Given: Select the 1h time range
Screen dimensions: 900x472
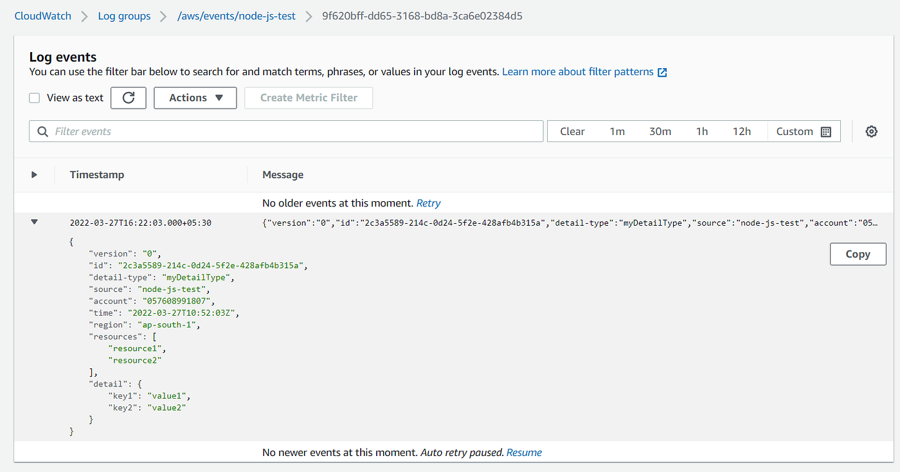Looking at the screenshot, I should pyautogui.click(x=701, y=131).
